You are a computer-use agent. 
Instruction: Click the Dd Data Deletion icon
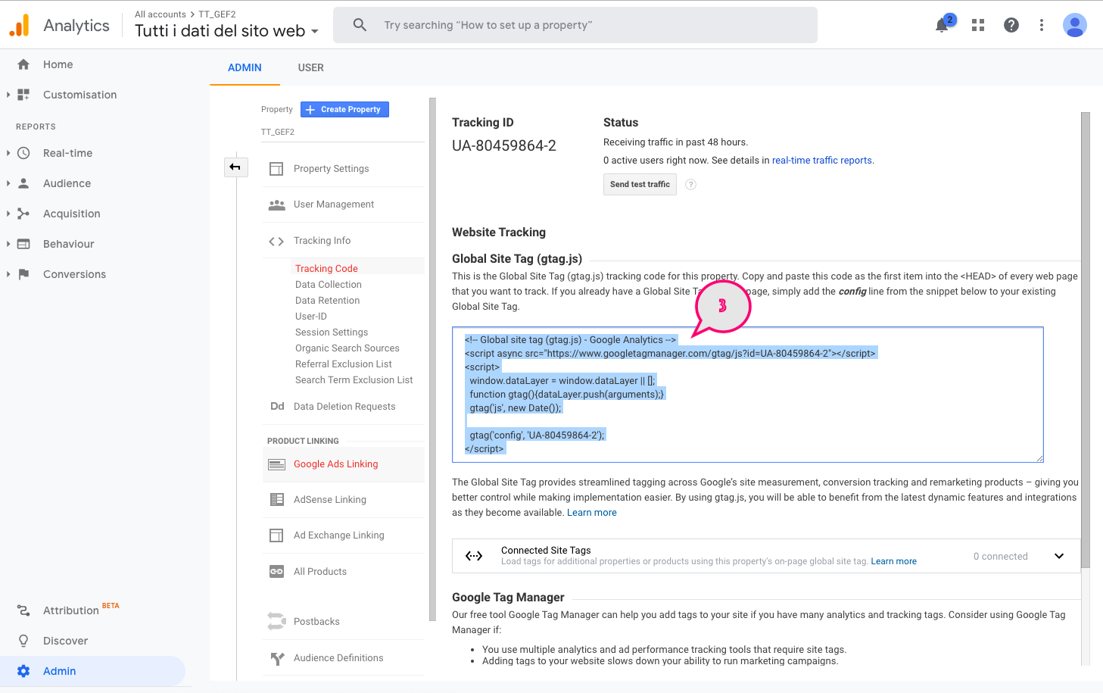coord(277,407)
